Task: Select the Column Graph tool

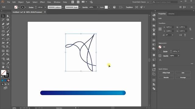Action: (x=8, y=59)
